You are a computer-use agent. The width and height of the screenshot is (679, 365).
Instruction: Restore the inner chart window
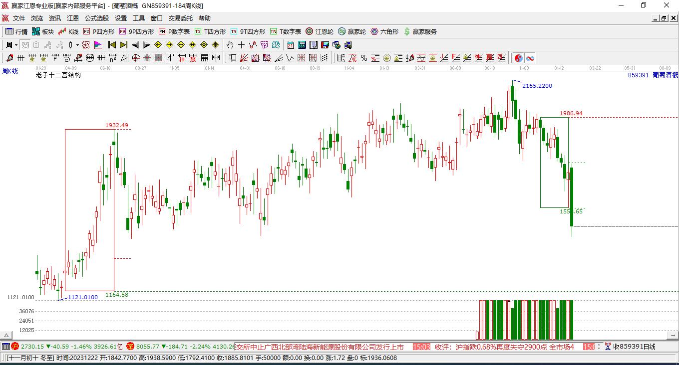coord(664,18)
